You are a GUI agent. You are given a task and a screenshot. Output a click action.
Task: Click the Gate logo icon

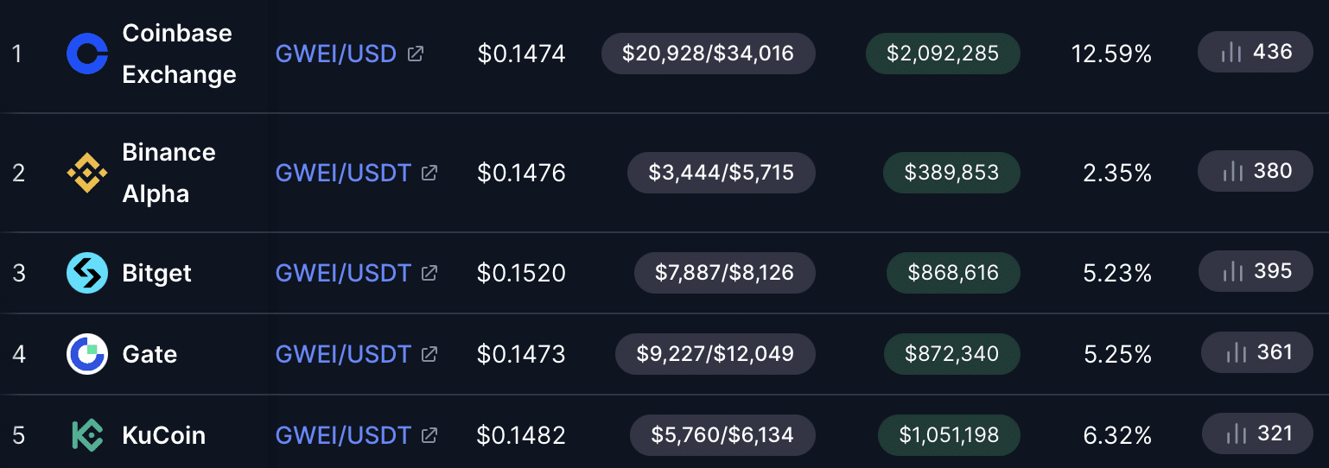click(87, 354)
